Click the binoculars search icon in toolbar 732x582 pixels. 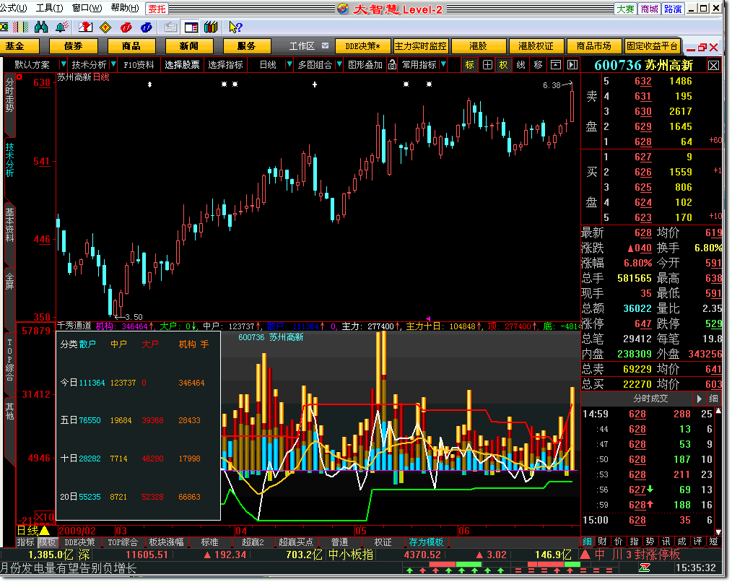41,27
